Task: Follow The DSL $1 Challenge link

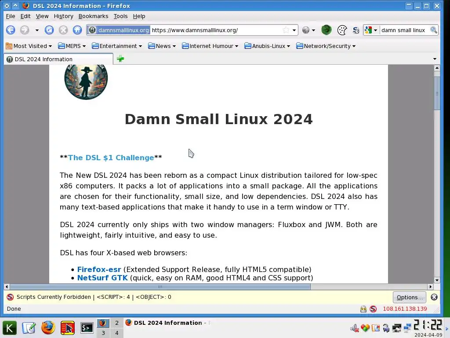Action: click(111, 158)
